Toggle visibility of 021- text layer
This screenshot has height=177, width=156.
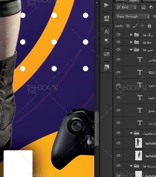click(118, 72)
